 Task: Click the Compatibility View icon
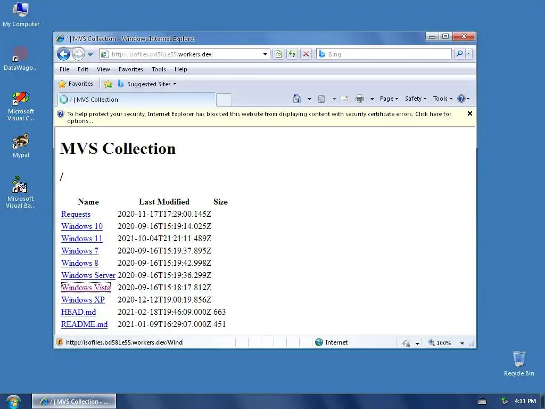point(278,54)
